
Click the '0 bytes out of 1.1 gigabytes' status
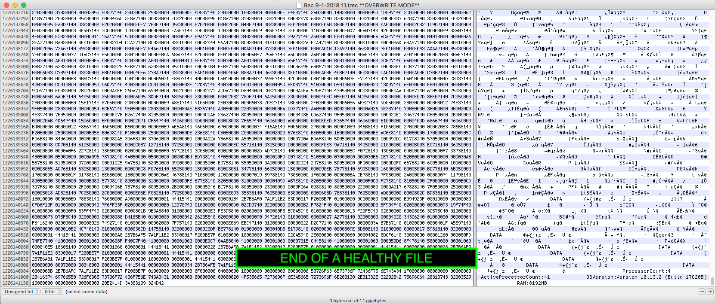point(358,301)
